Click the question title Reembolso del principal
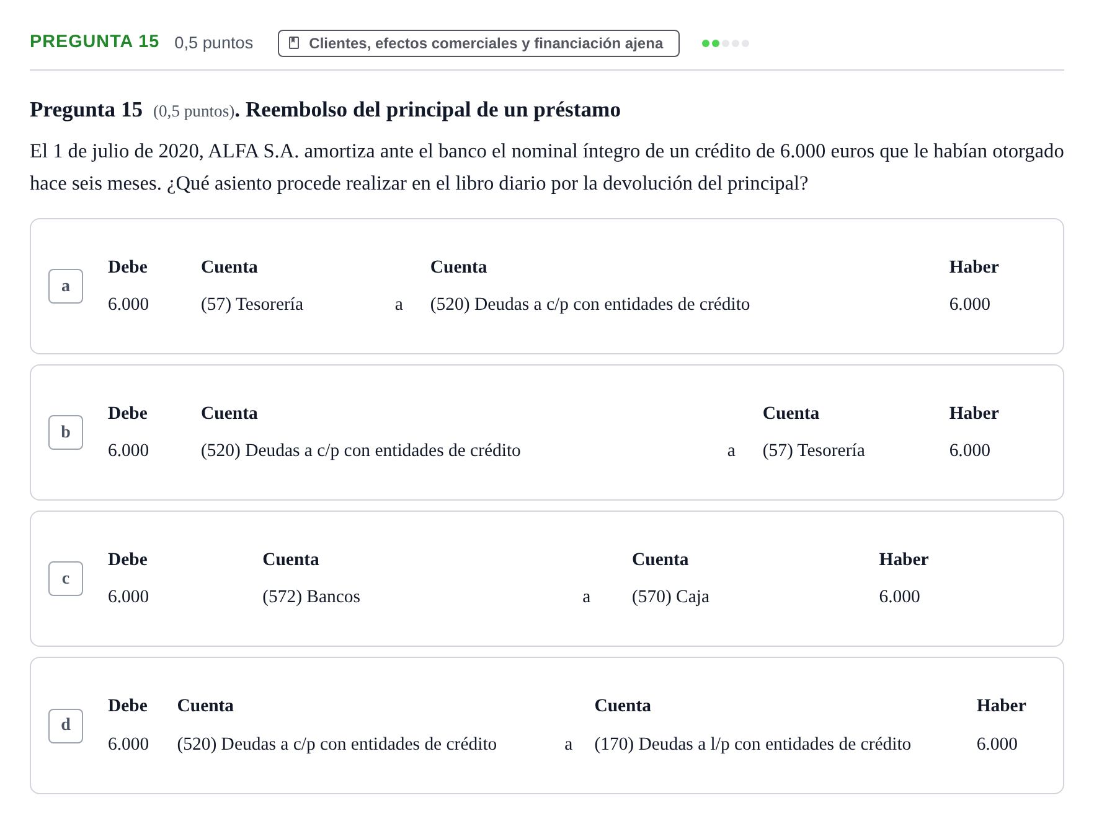Screen dimensions: 1094x824 [x=433, y=110]
